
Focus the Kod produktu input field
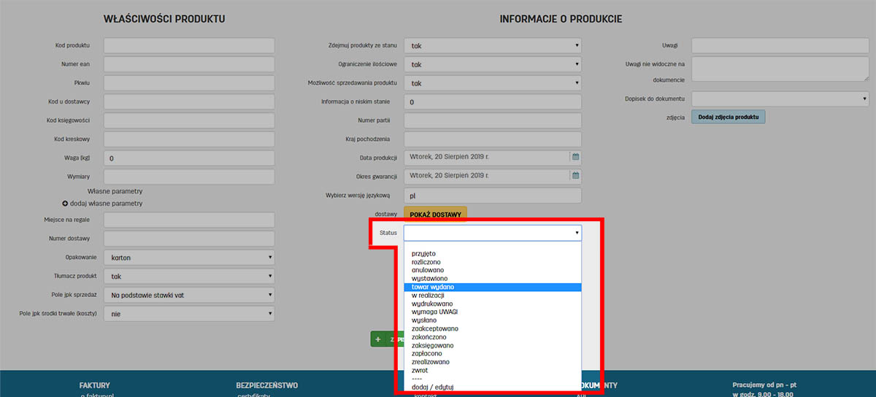point(189,45)
